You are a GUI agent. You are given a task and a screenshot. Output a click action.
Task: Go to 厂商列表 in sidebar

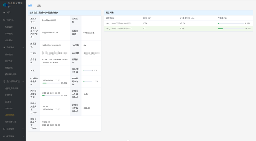point(9,95)
